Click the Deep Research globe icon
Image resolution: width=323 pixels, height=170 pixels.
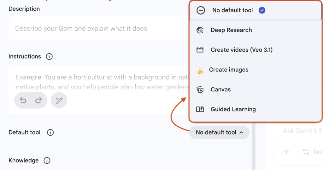tap(200, 30)
